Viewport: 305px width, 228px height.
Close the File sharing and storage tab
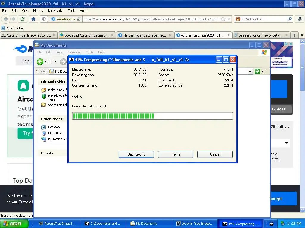pyautogui.click(x=170, y=35)
